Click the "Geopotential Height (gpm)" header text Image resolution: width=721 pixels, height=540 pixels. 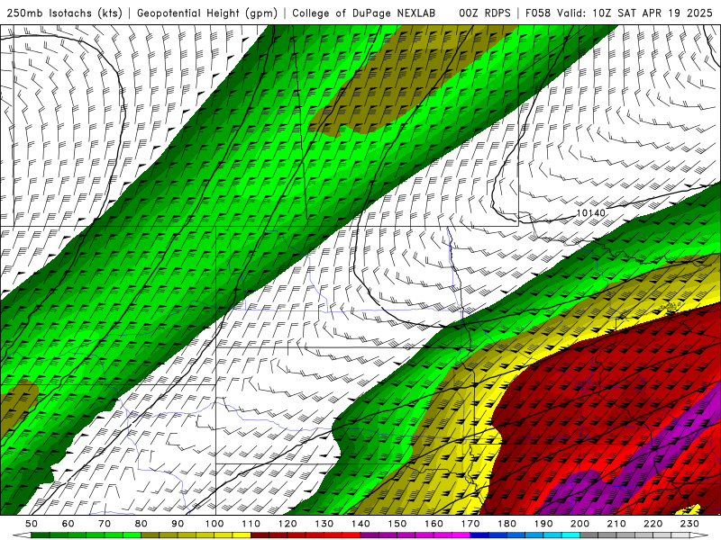(x=207, y=13)
